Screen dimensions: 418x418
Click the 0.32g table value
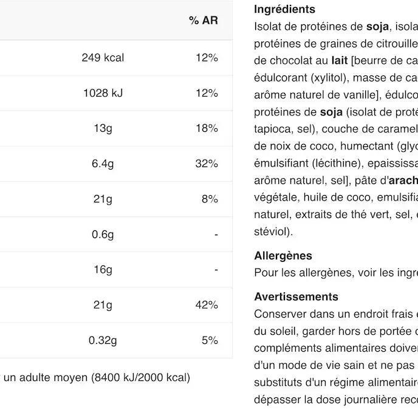[103, 340]
